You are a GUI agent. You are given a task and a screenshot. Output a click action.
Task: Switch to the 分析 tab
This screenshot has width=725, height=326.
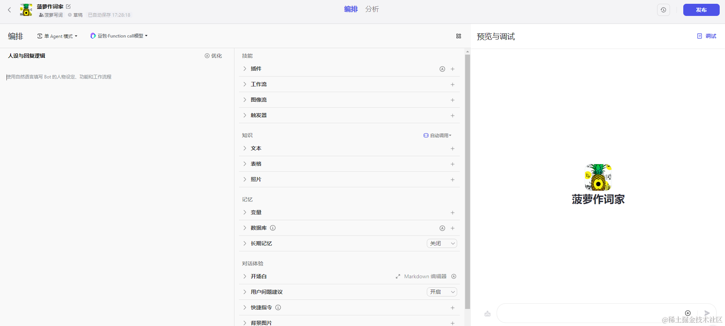(x=372, y=9)
